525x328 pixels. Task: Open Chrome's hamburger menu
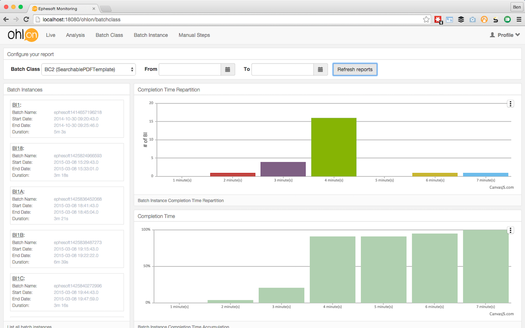click(x=519, y=20)
